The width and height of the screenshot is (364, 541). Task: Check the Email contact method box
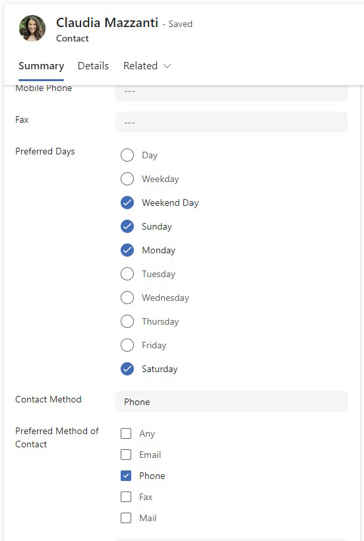(x=126, y=455)
